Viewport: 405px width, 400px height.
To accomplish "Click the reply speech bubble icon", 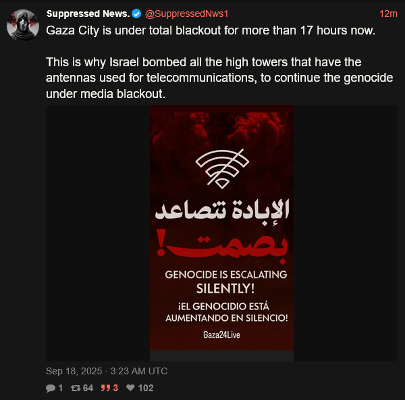I will (x=51, y=388).
